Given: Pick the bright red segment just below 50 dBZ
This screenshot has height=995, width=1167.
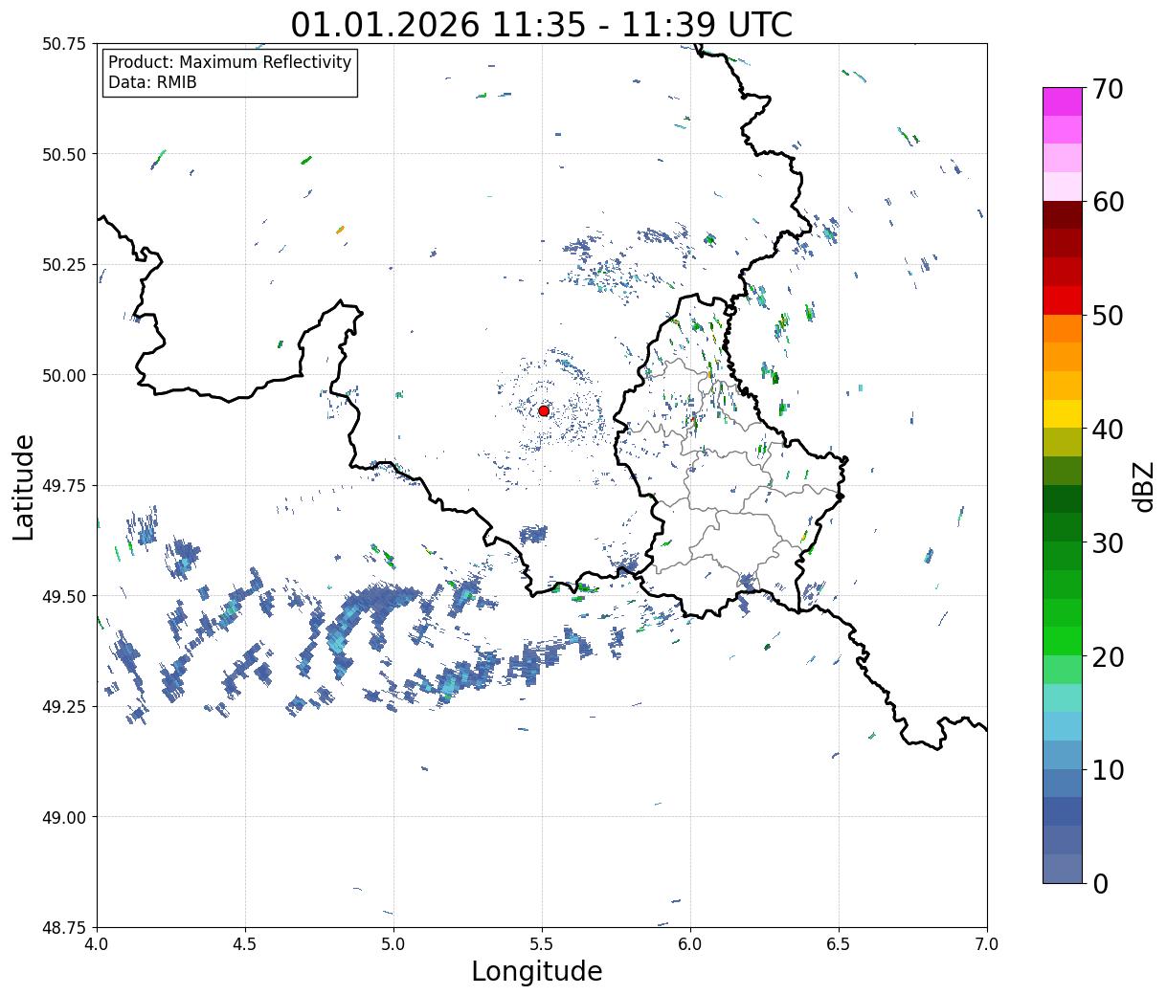Looking at the screenshot, I should coord(1062,300).
